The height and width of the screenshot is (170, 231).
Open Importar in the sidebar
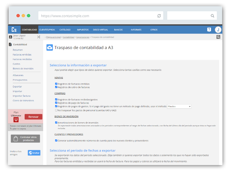[17, 91]
